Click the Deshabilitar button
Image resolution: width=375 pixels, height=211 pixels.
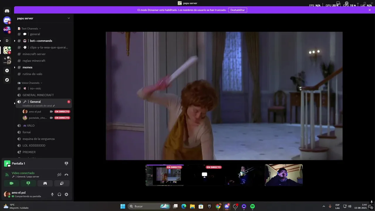(238, 10)
